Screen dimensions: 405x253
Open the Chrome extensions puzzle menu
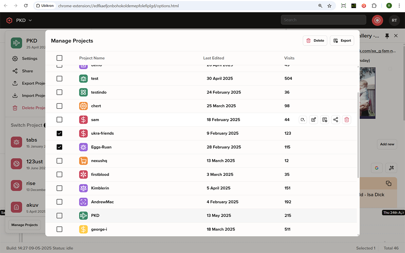click(x=375, y=6)
